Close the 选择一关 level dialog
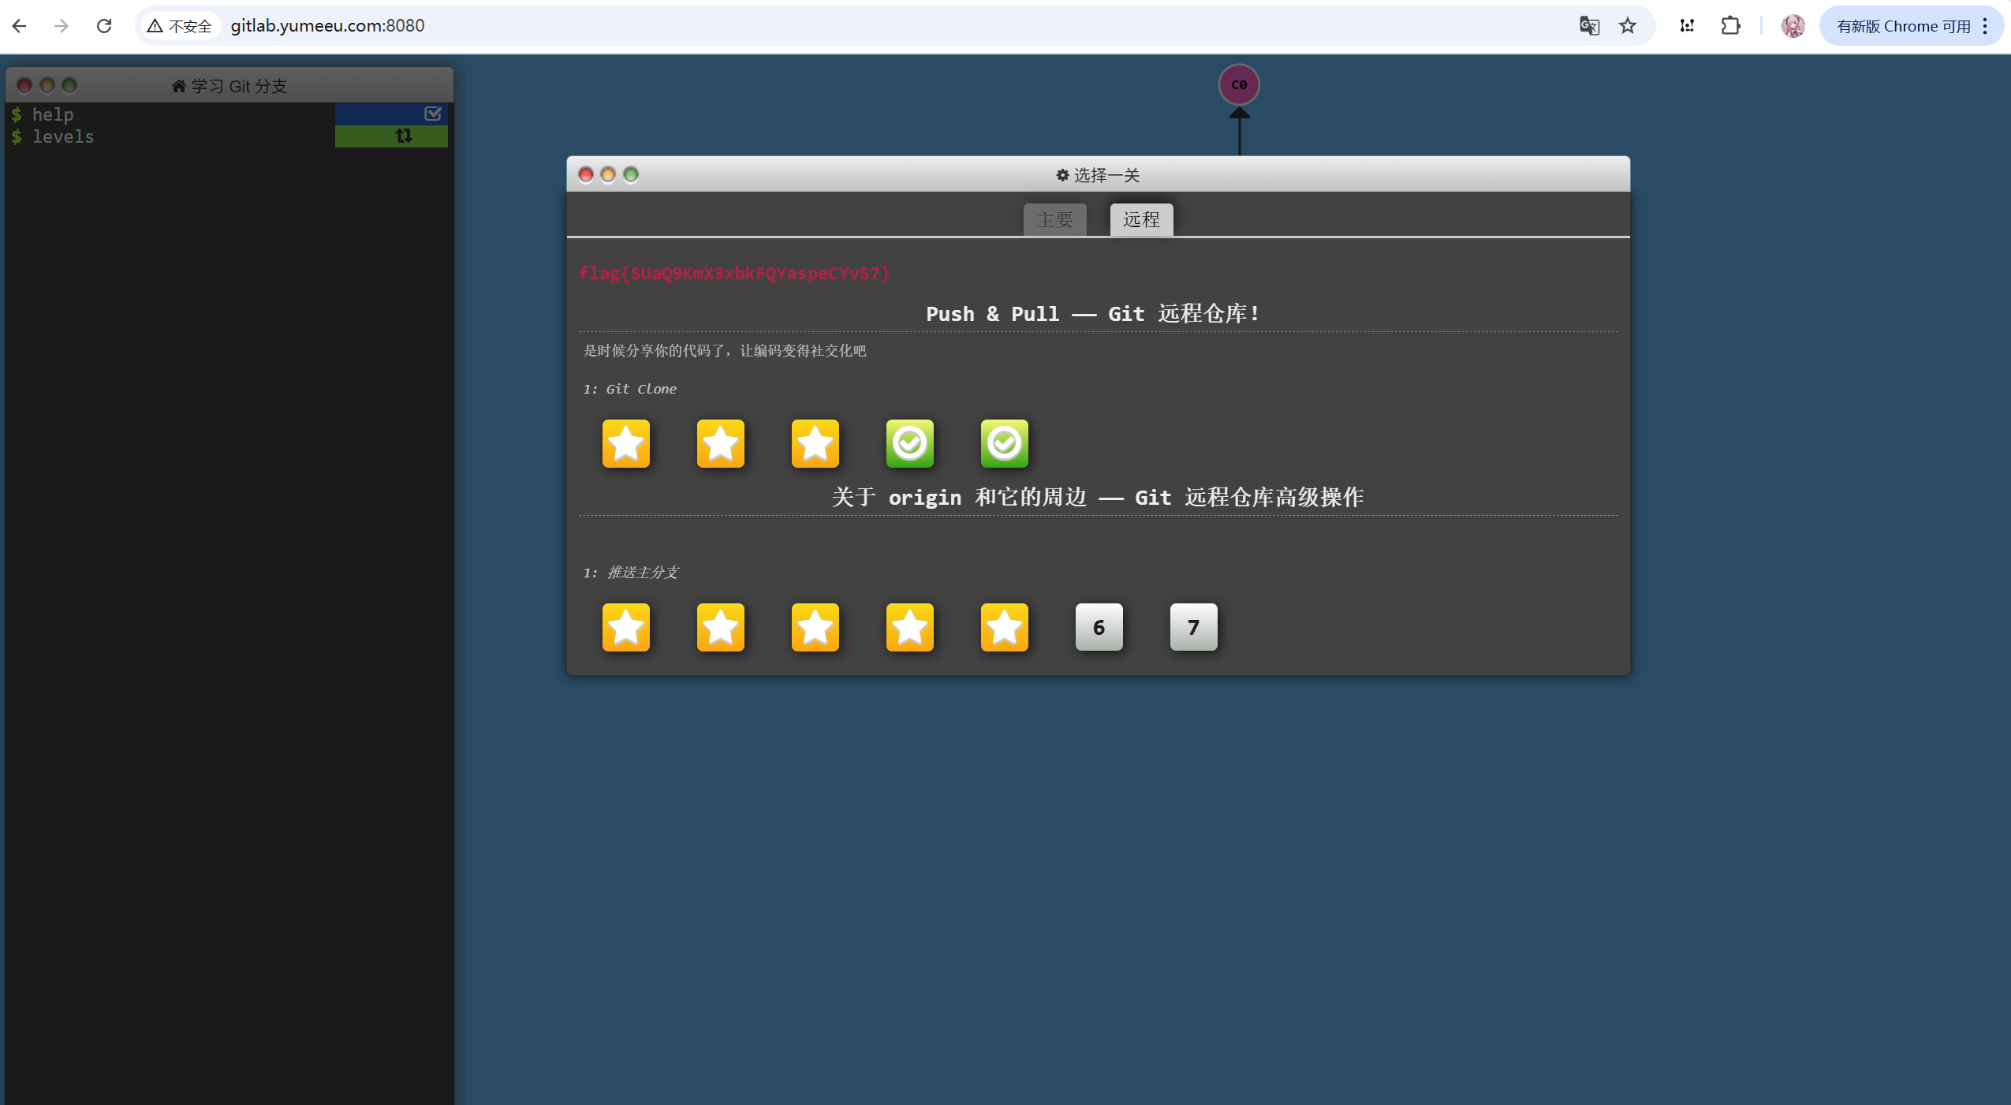The height and width of the screenshot is (1105, 2011). click(x=585, y=174)
